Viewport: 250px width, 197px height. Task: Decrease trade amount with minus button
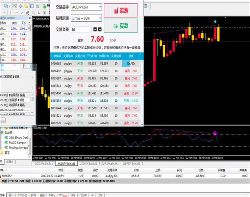pos(100,29)
